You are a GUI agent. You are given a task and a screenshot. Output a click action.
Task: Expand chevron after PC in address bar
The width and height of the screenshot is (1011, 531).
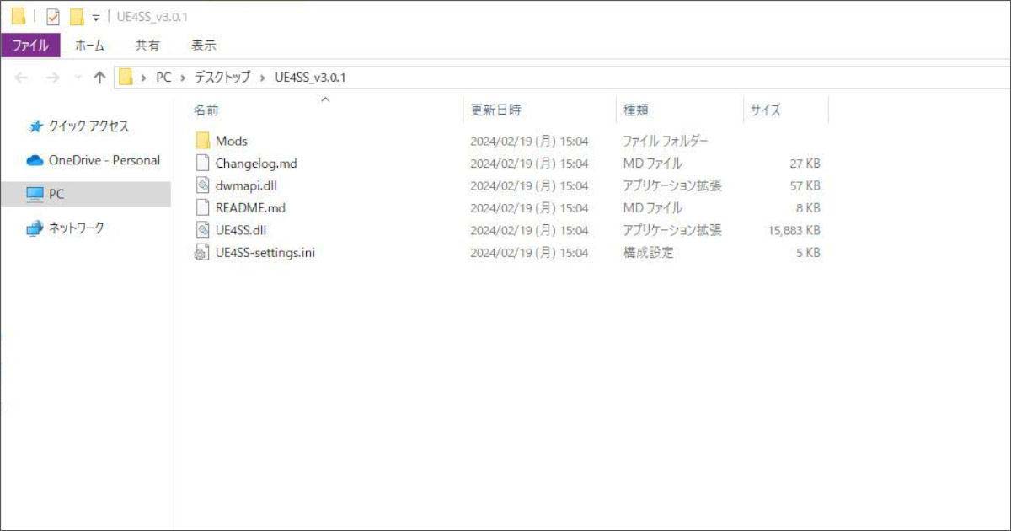click(183, 78)
